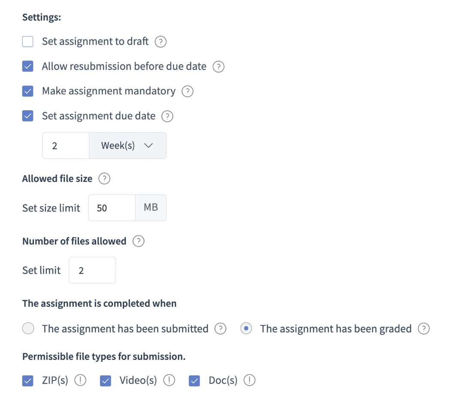Click the Set limit field for file count

(x=92, y=270)
